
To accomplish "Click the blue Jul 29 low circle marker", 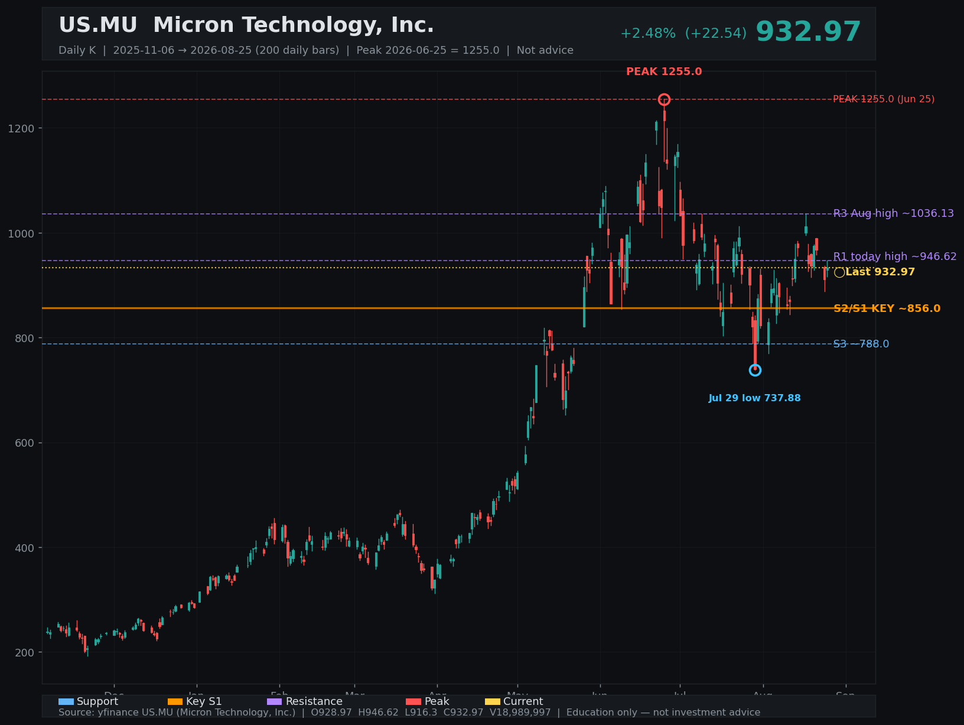I will click(x=755, y=370).
